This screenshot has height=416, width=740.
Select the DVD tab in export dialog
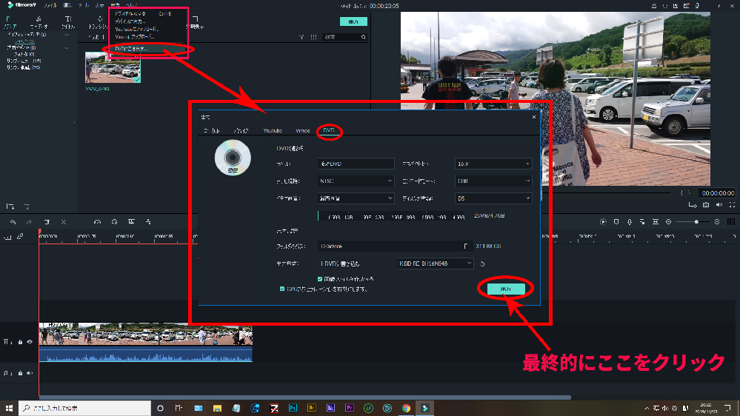[x=329, y=130]
